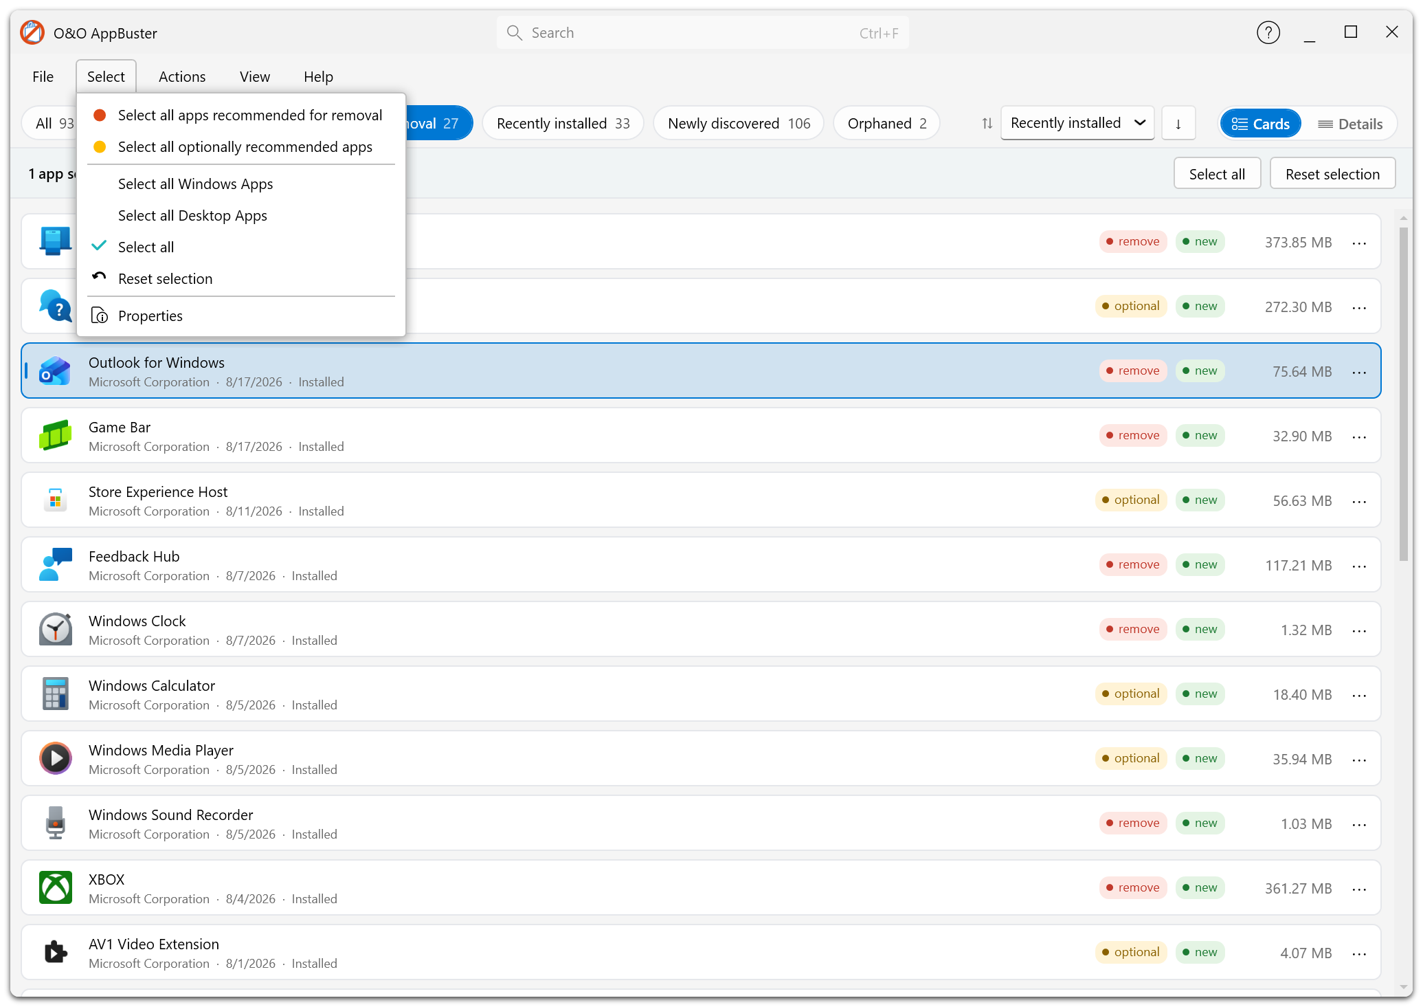This screenshot has height=1007, width=1423.
Task: Switch to Details view
Action: [x=1350, y=124]
